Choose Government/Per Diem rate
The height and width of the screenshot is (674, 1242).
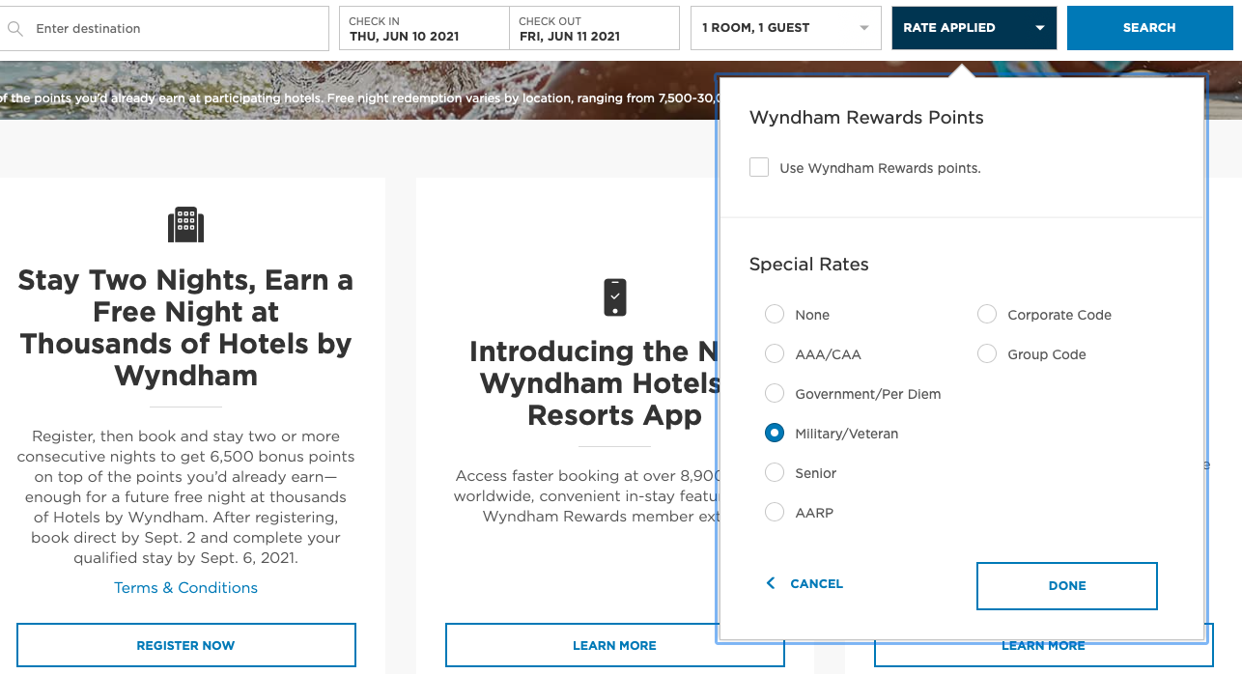(775, 394)
